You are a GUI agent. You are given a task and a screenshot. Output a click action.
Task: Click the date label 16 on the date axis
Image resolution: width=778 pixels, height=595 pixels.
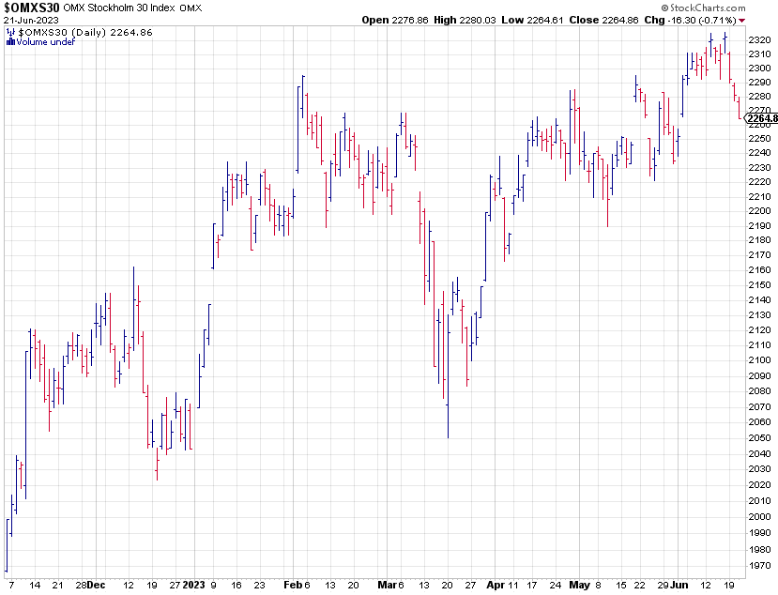pyautogui.click(x=236, y=585)
